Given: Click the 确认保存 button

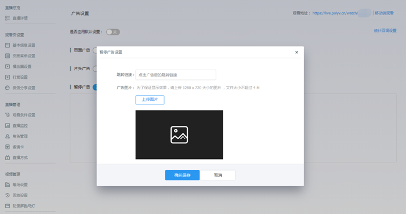Looking at the screenshot, I should pyautogui.click(x=182, y=175).
